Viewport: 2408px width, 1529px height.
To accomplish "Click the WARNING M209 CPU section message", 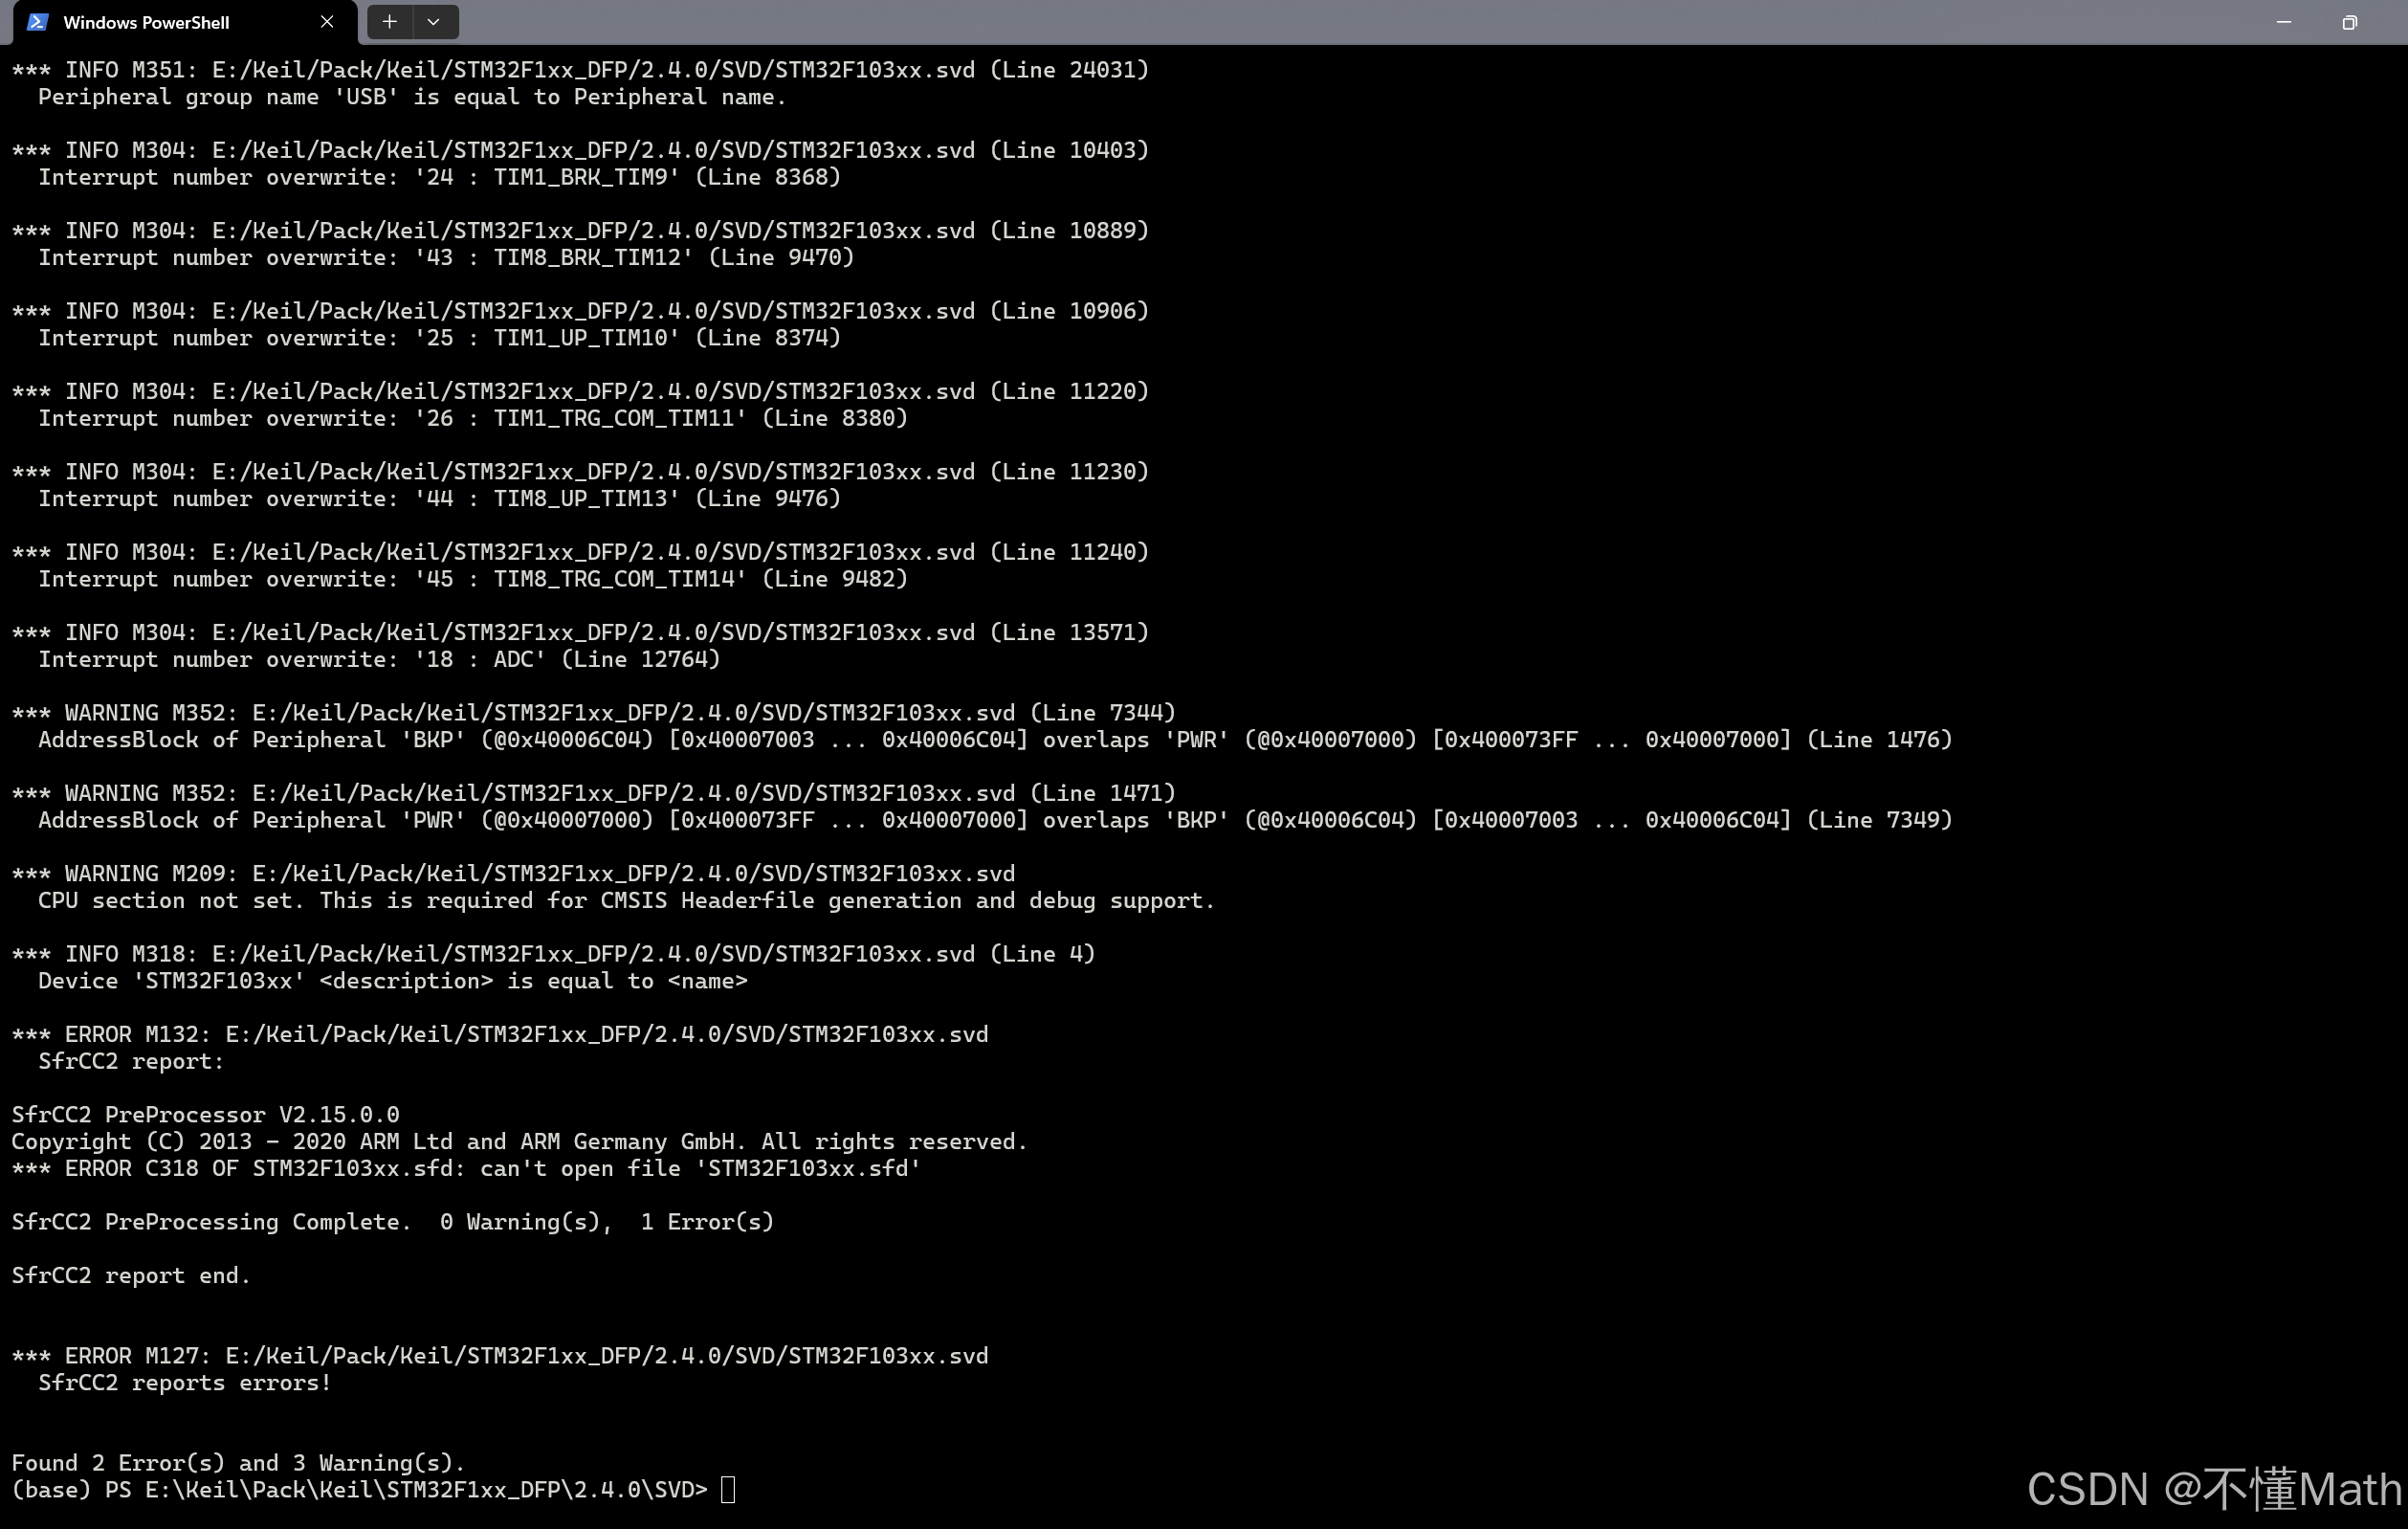I will pyautogui.click(x=625, y=901).
